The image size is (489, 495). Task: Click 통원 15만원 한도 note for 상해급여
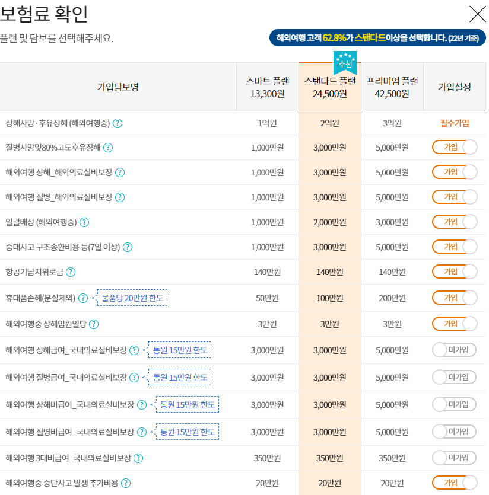point(180,350)
